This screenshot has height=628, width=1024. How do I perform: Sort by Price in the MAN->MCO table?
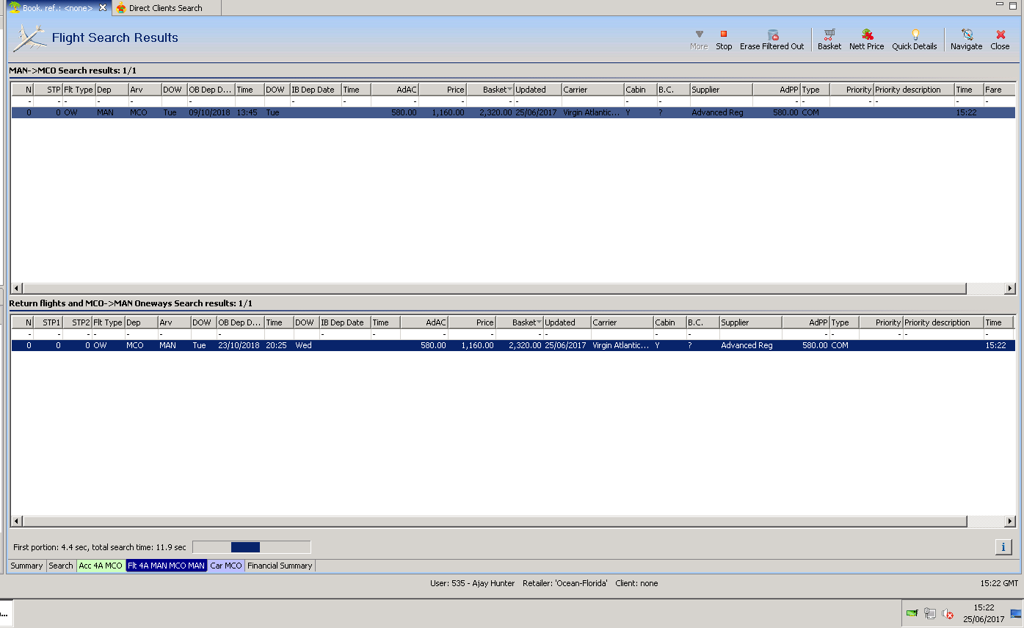pyautogui.click(x=443, y=90)
